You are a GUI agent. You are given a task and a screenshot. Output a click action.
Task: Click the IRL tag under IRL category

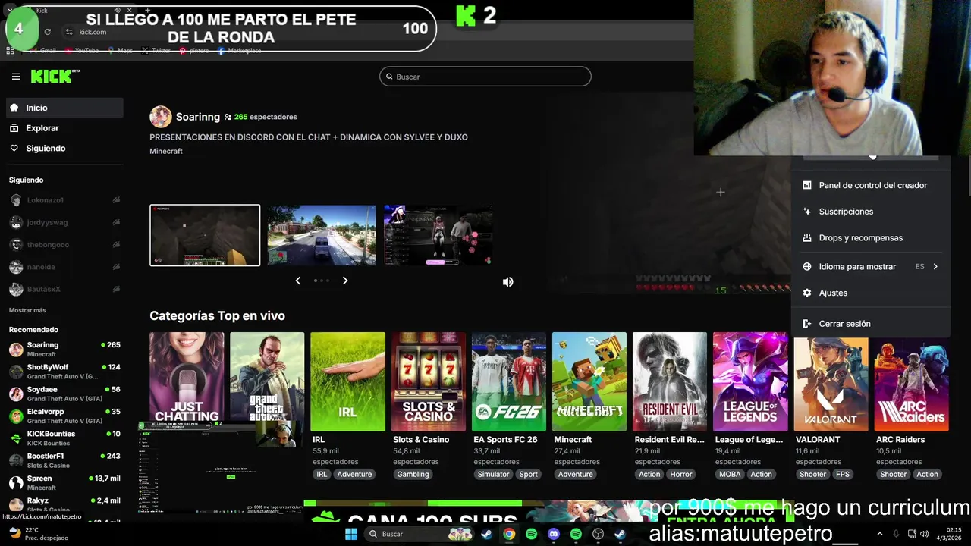[322, 475]
